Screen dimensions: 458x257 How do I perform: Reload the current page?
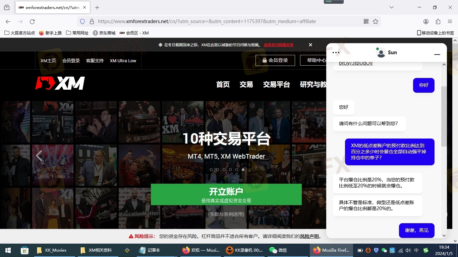pyautogui.click(x=32, y=21)
